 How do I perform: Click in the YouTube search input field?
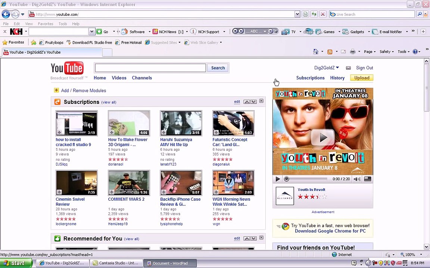coord(150,68)
